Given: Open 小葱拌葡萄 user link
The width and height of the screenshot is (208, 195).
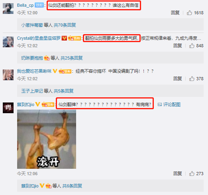Looking at the screenshot, I should pos(32,25).
